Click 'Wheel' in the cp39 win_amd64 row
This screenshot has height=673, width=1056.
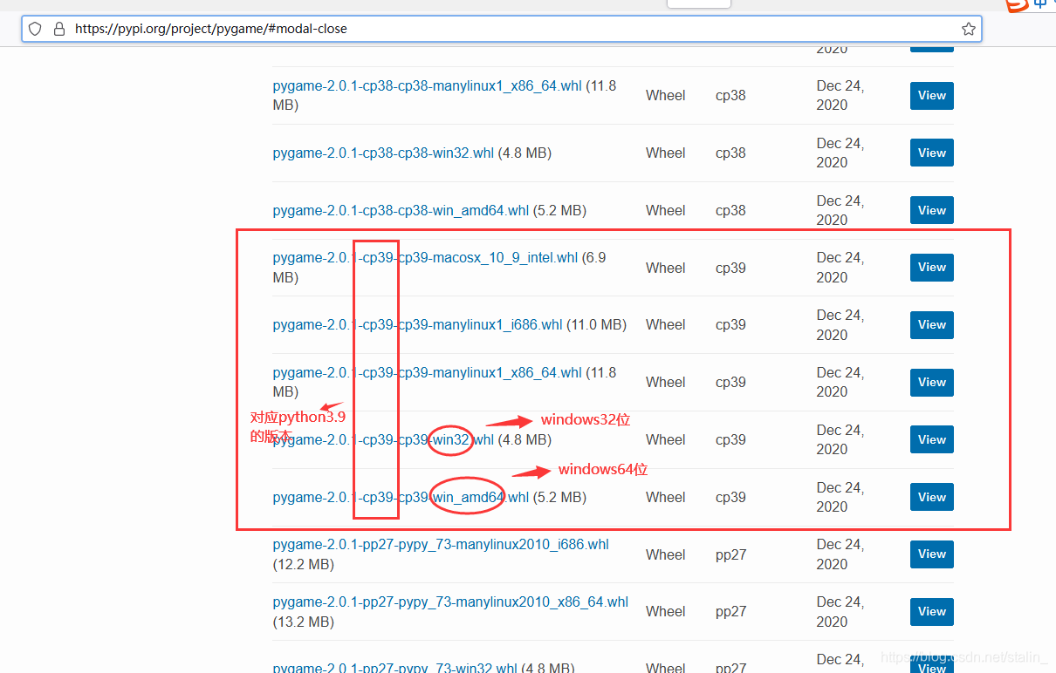click(666, 497)
